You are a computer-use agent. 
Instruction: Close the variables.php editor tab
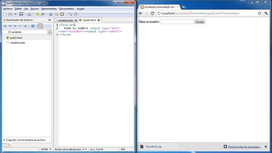pyautogui.click(x=76, y=20)
